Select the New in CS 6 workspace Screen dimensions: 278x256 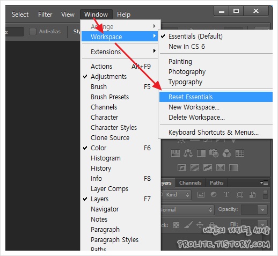(x=216, y=47)
